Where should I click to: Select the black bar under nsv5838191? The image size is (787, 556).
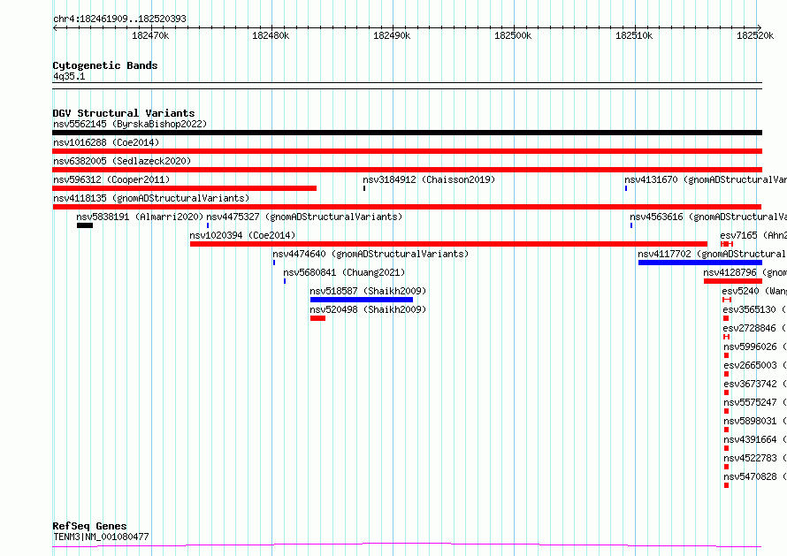coord(85,225)
